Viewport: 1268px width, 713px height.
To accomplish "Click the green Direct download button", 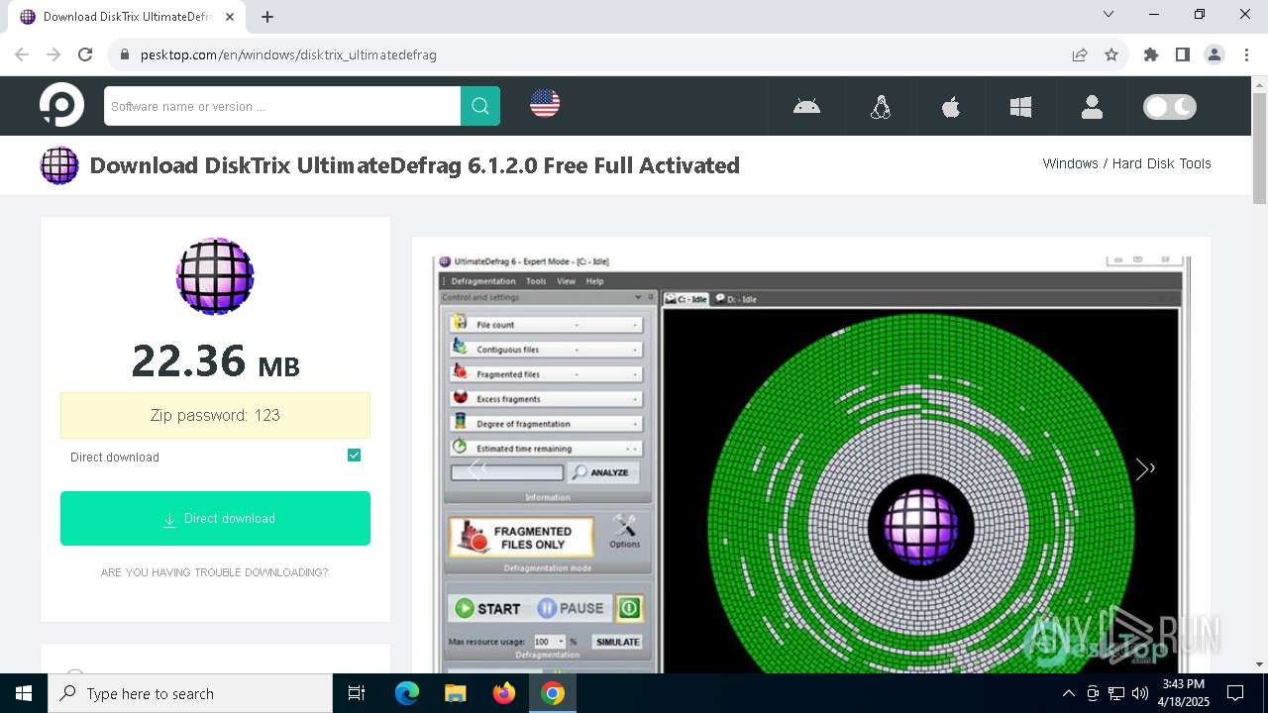I will 215,518.
